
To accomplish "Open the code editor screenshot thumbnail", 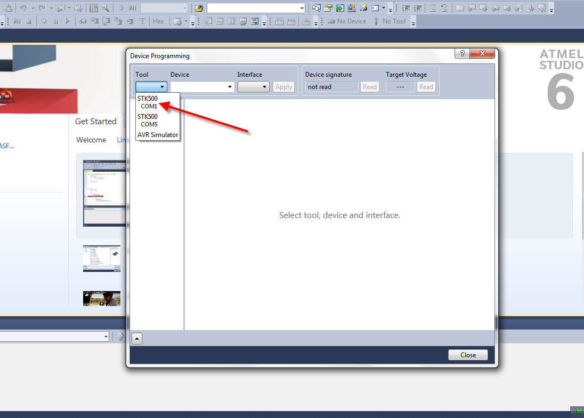I will (x=104, y=194).
